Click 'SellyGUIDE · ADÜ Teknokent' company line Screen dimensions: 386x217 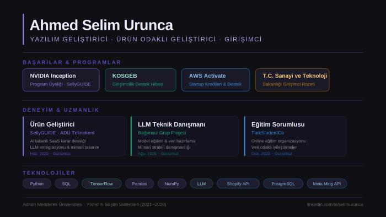(62, 133)
